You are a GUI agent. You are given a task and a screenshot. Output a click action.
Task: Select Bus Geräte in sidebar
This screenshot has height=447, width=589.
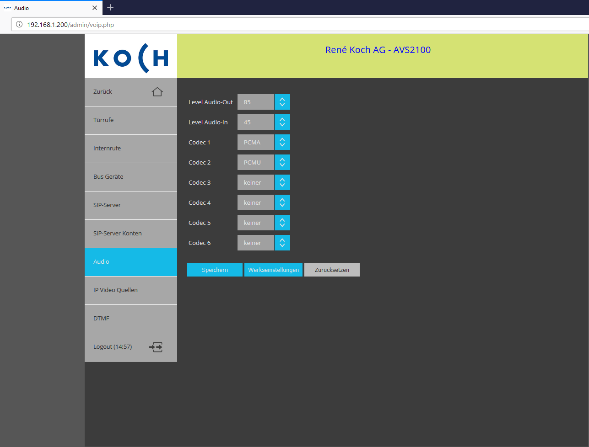[131, 177]
